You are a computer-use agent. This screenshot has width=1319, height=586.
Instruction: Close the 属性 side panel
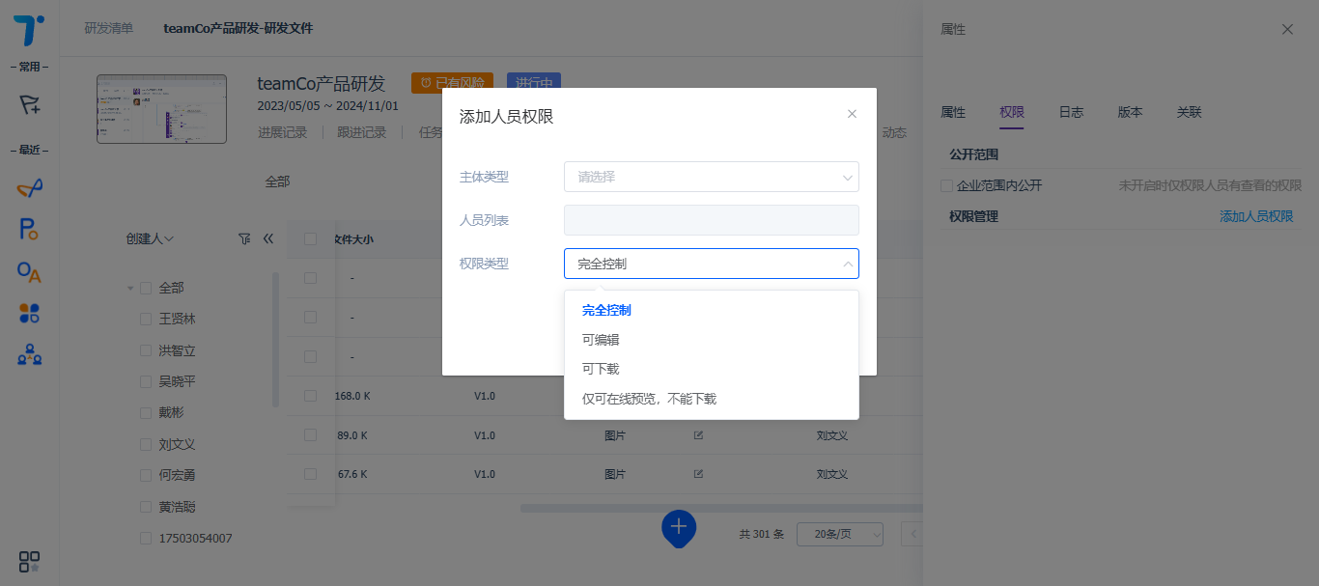tap(1287, 30)
